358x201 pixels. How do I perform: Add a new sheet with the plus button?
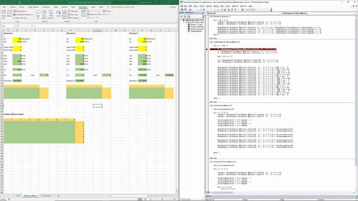[58, 196]
